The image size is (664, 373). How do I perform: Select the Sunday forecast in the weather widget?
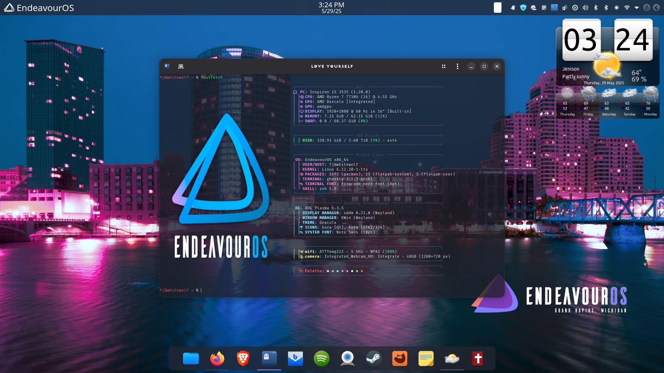[x=630, y=102]
